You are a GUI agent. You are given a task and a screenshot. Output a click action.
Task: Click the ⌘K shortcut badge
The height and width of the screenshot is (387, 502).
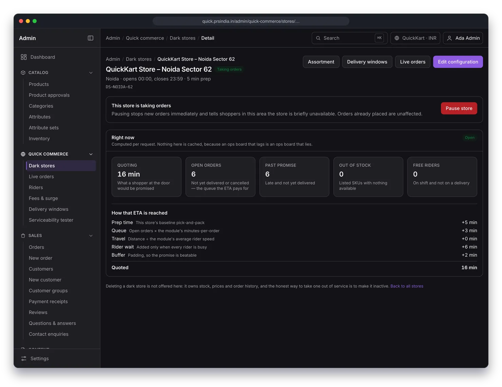pos(379,38)
